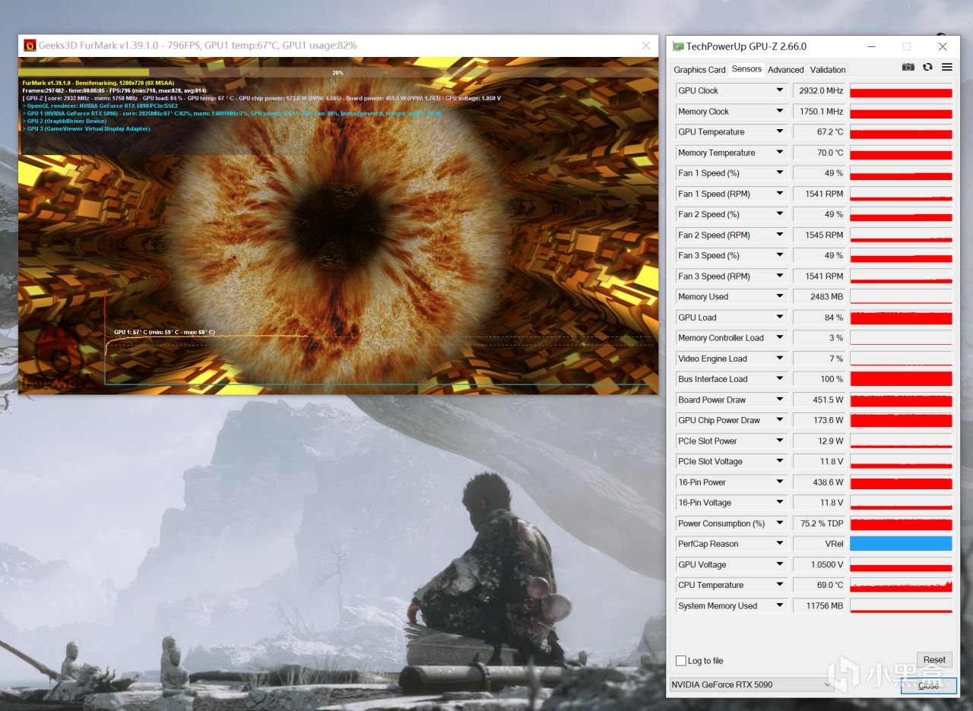This screenshot has width=973, height=711.
Task: Expand the Memory Controller Load dropdown
Action: 779,338
